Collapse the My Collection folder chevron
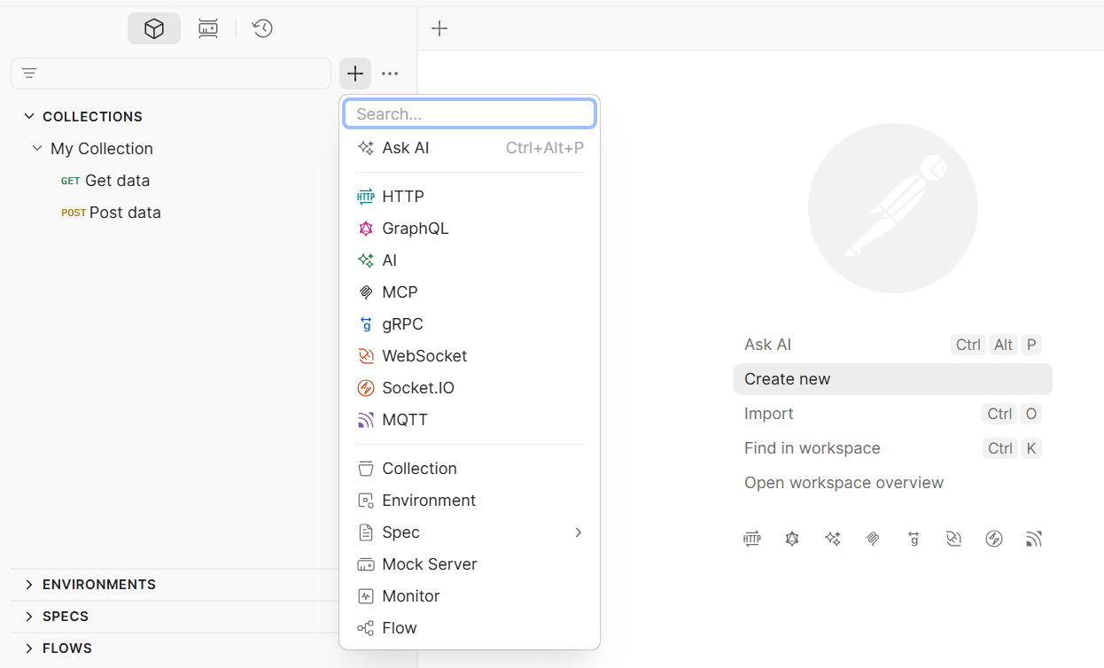The image size is (1104, 668). 37,148
